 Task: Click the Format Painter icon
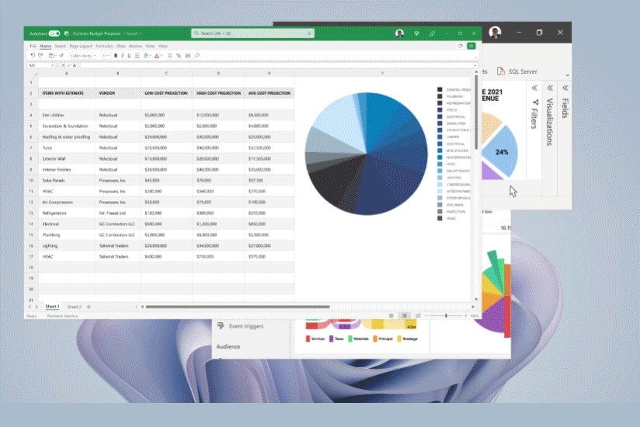(x=61, y=56)
